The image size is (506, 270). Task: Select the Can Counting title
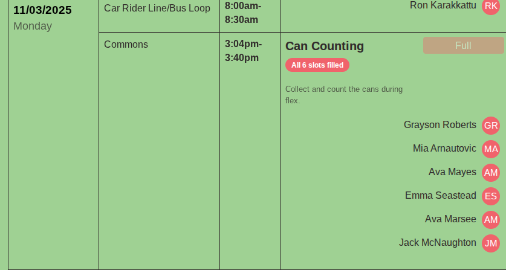[325, 47]
